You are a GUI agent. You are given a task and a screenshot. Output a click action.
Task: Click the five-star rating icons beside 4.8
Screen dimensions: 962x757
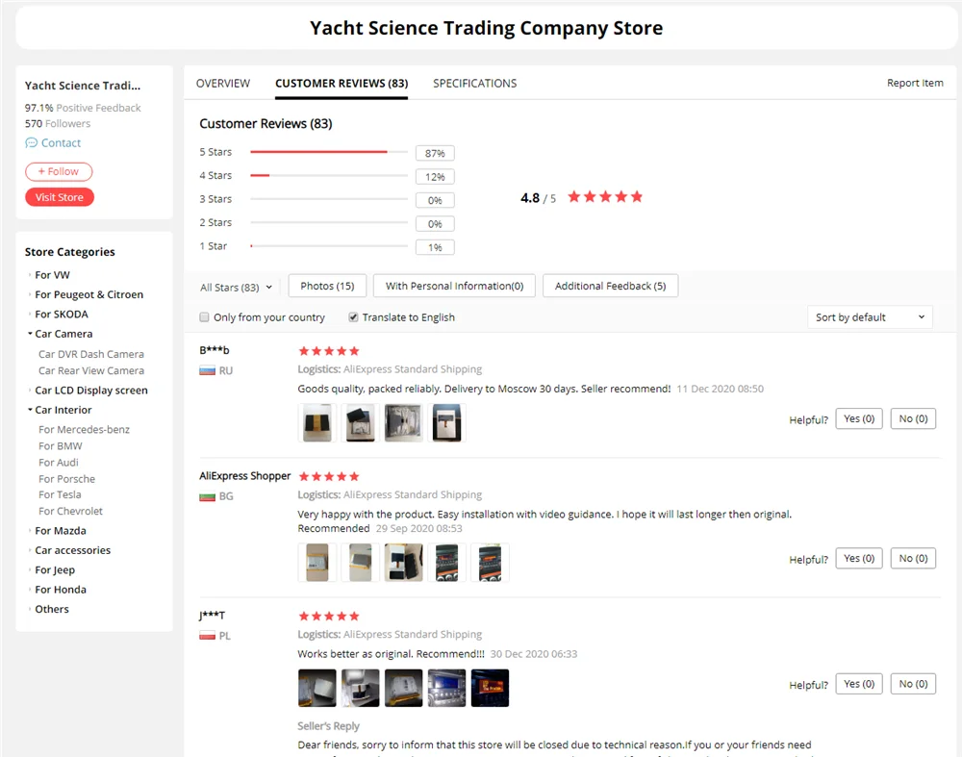604,197
